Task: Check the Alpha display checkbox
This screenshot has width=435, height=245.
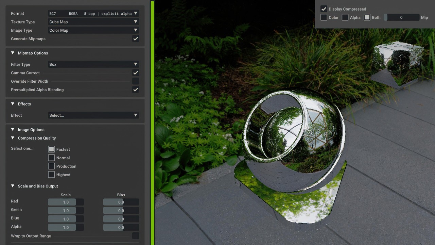Action: [x=345, y=17]
